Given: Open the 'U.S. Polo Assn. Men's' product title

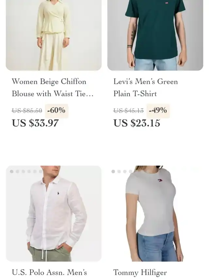Looking at the screenshot, I should point(49,272).
